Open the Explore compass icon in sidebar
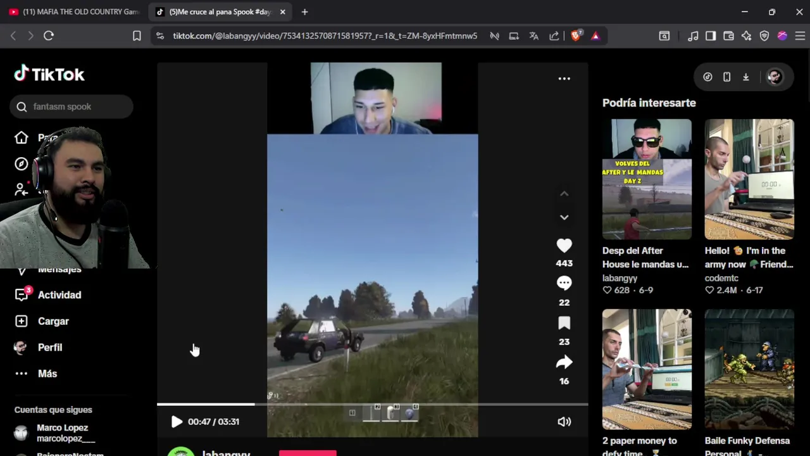 pos(21,164)
